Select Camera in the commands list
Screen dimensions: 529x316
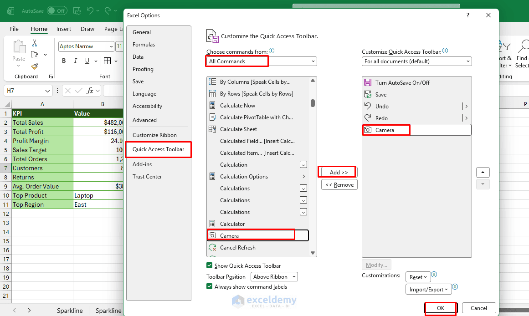click(257, 236)
